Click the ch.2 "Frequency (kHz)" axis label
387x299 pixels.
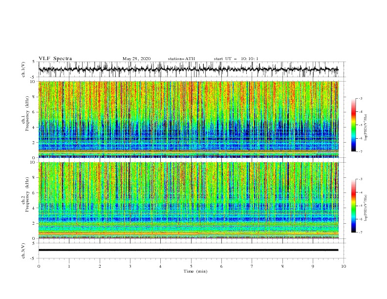[x=27, y=194]
